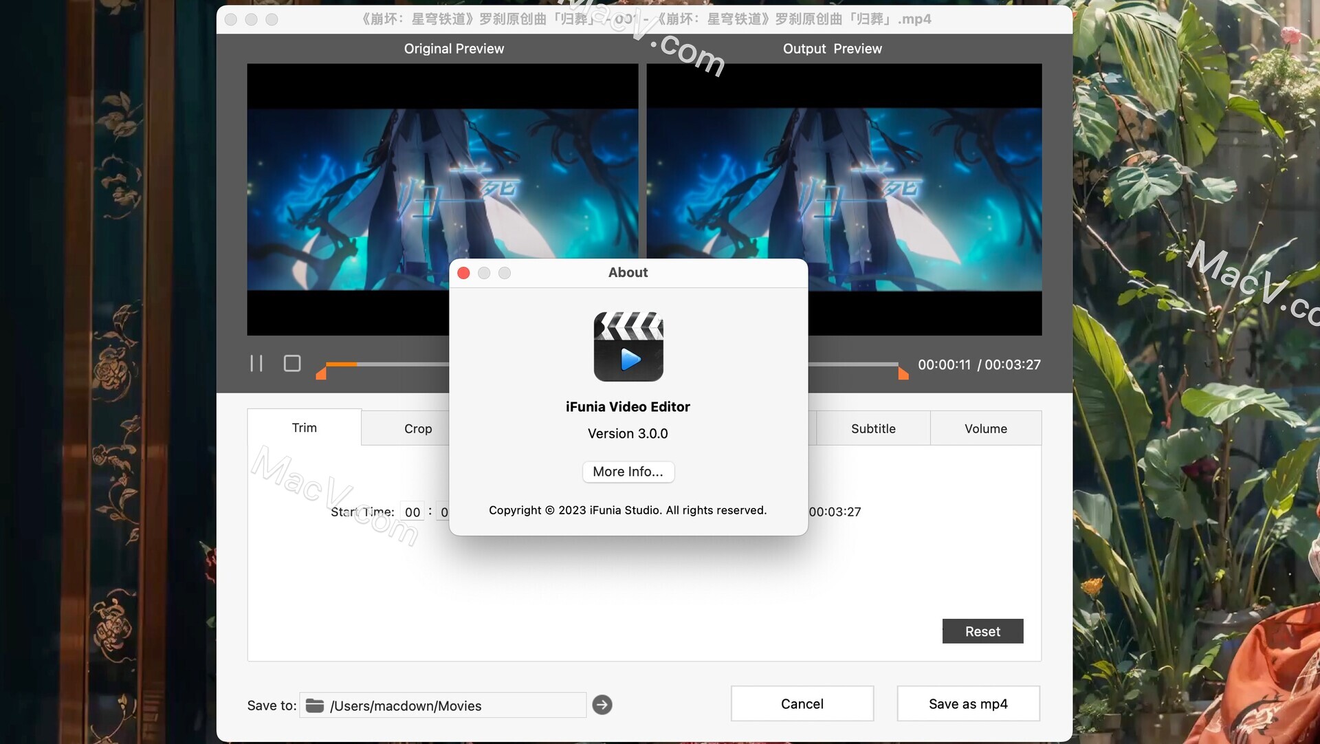
Task: Click the Subtitle tab option
Action: [x=873, y=427]
